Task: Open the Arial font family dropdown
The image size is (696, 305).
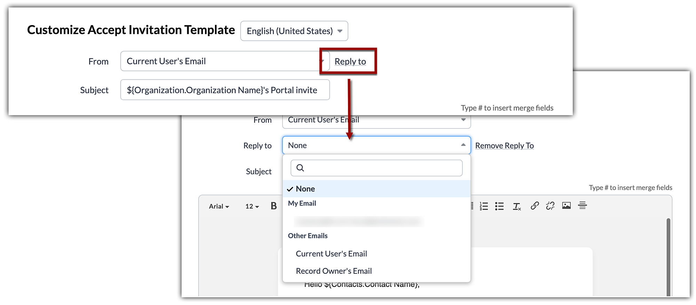Action: tap(219, 206)
